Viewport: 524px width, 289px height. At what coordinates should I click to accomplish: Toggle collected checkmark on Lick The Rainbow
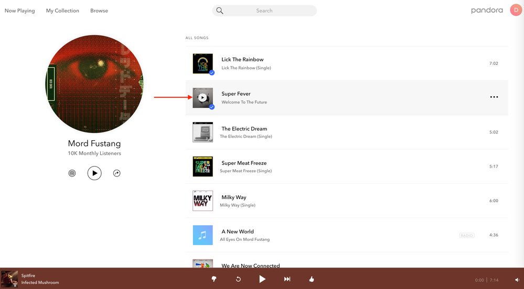pyautogui.click(x=212, y=73)
